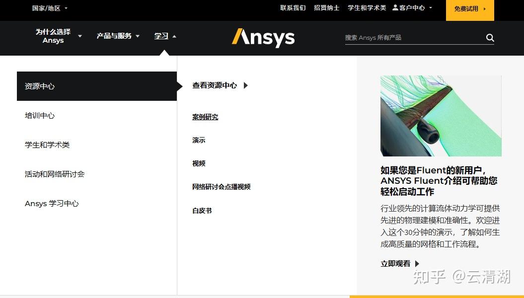Open the 白皮书 link

click(201, 210)
